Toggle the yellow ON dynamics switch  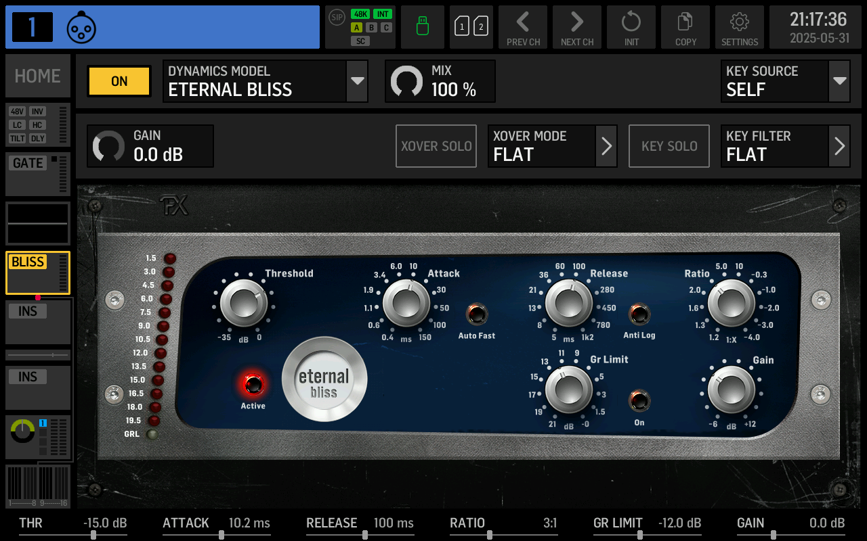[119, 81]
